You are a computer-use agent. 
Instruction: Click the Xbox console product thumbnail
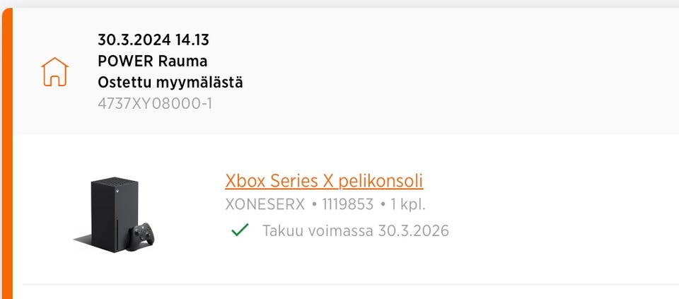point(115,213)
